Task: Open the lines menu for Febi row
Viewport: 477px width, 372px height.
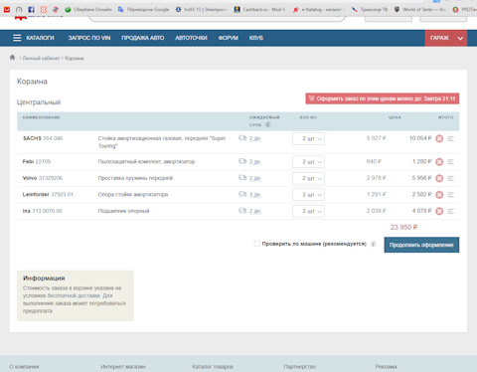Action: [450, 162]
